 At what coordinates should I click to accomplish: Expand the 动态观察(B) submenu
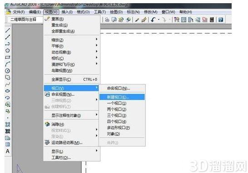72,52
